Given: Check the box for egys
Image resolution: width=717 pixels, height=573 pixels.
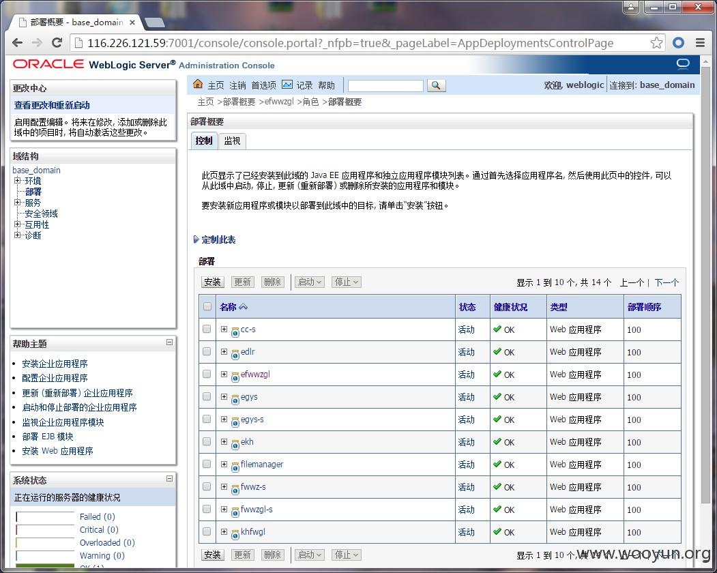Looking at the screenshot, I should point(207,396).
